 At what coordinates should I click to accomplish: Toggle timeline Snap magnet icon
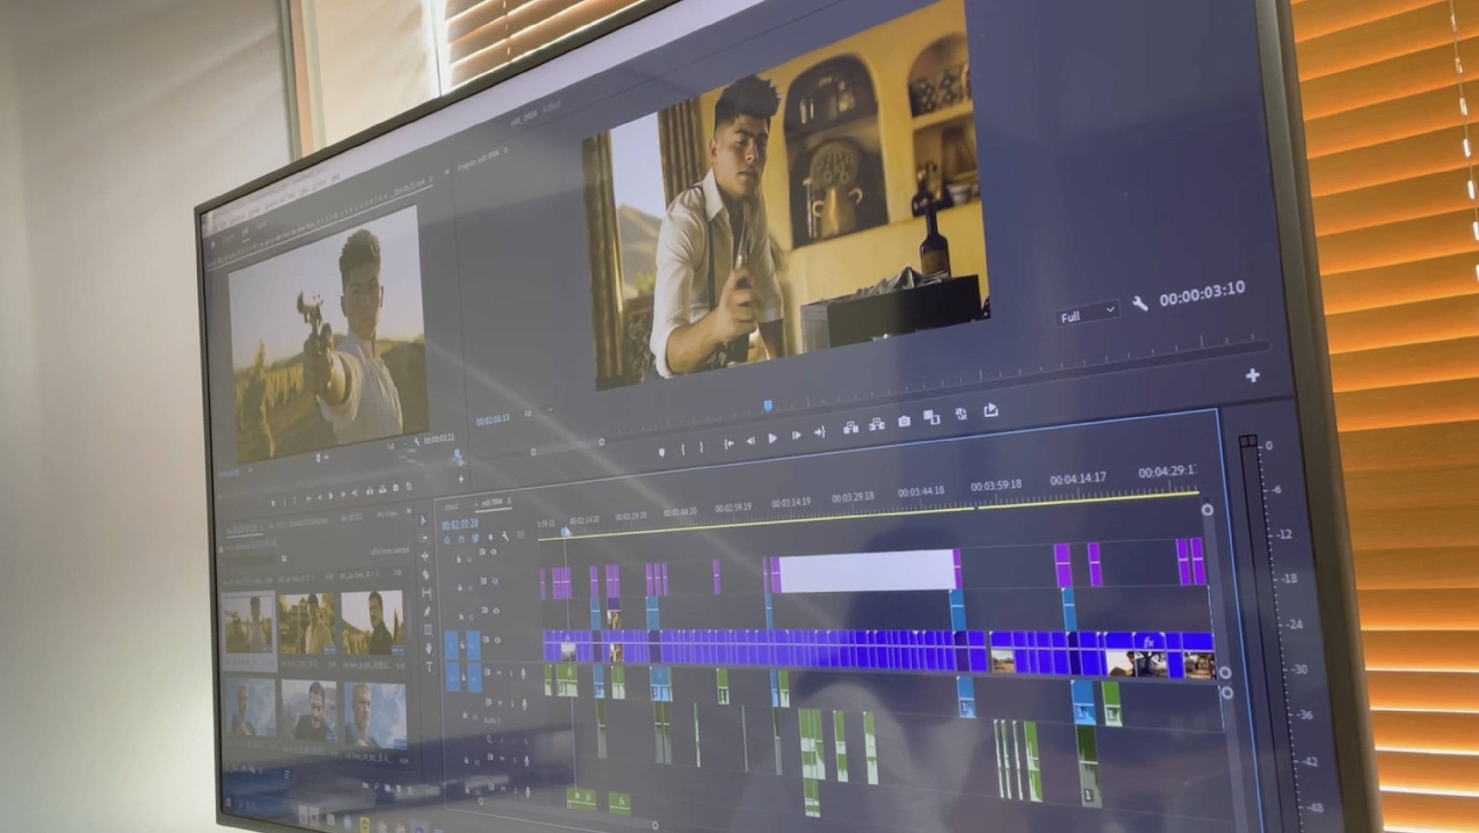pos(461,539)
